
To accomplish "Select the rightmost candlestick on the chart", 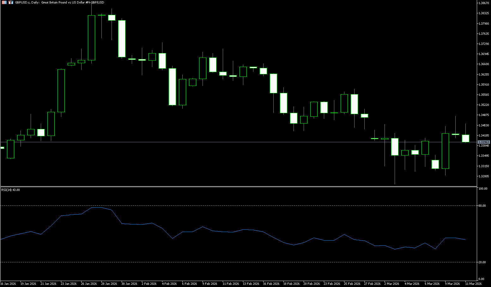I will coord(465,138).
